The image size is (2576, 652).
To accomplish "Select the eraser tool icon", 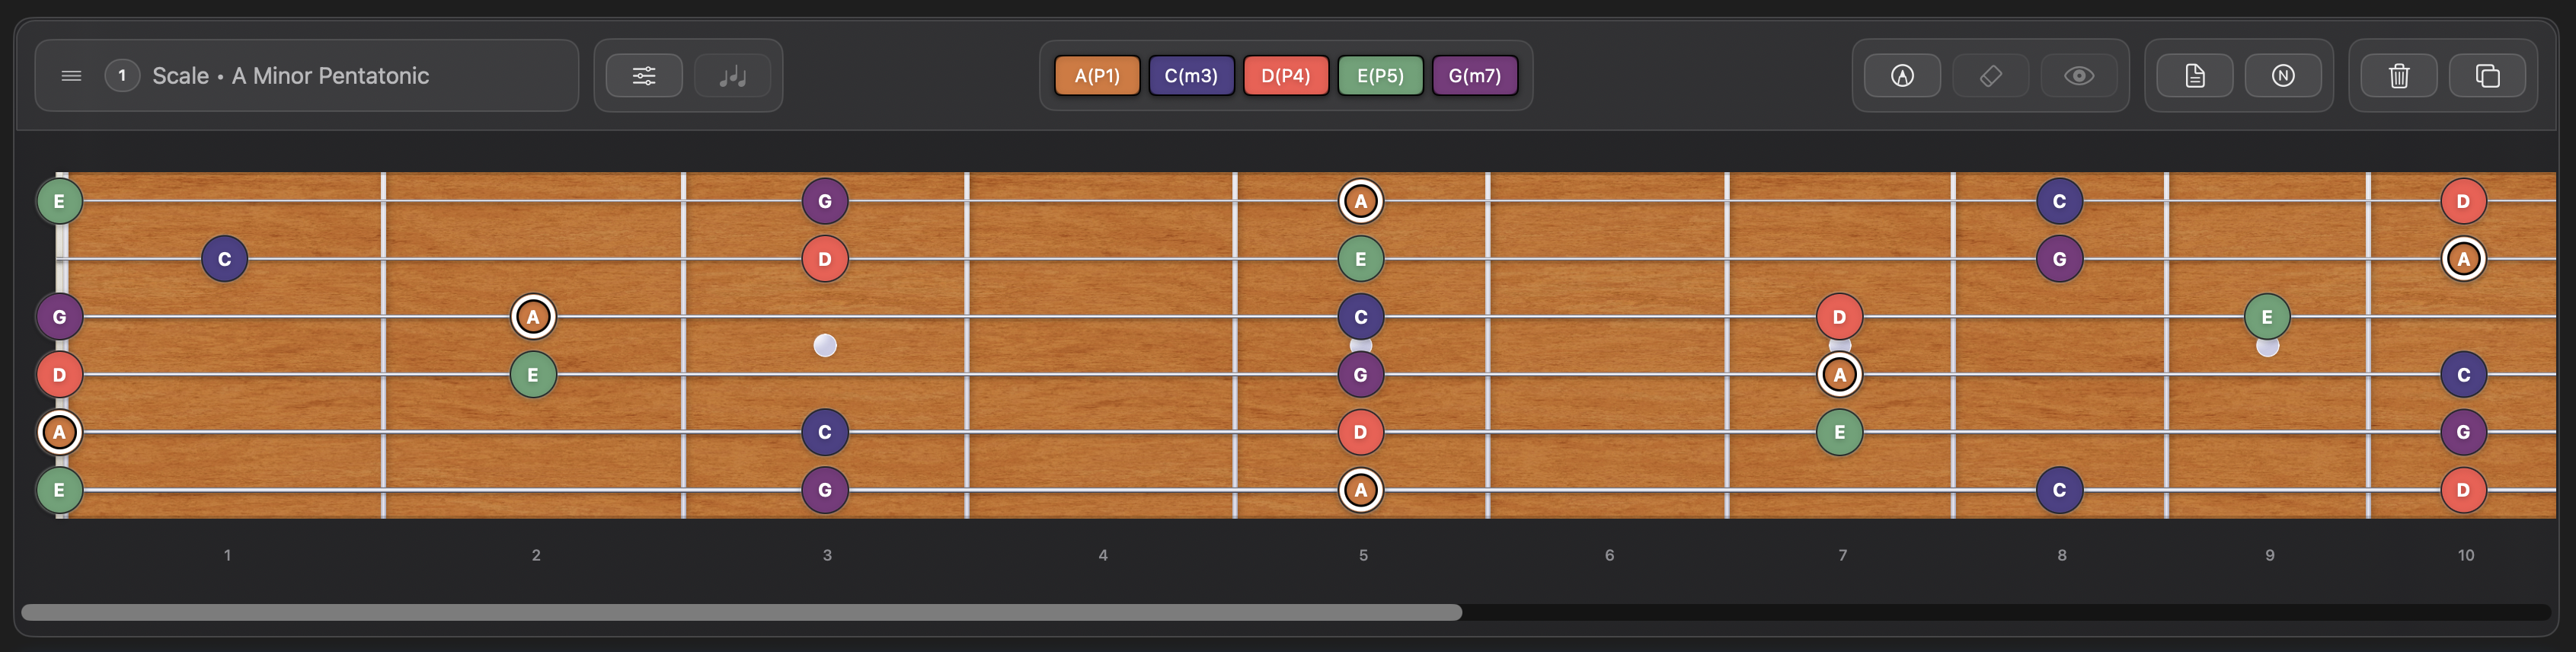I will [x=1990, y=76].
